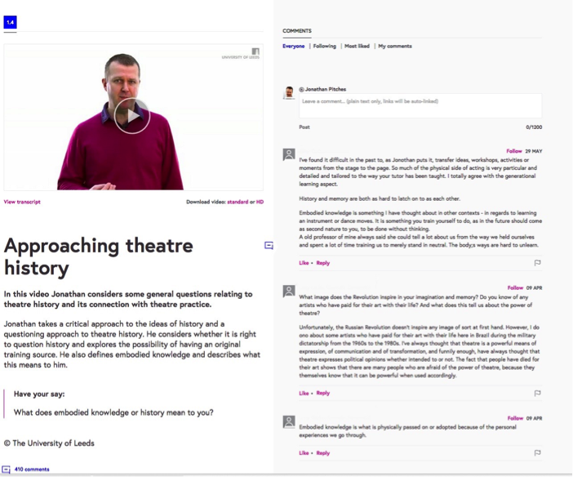573x477 pixels.
Task: Show the Following comments filter
Action: pos(325,46)
